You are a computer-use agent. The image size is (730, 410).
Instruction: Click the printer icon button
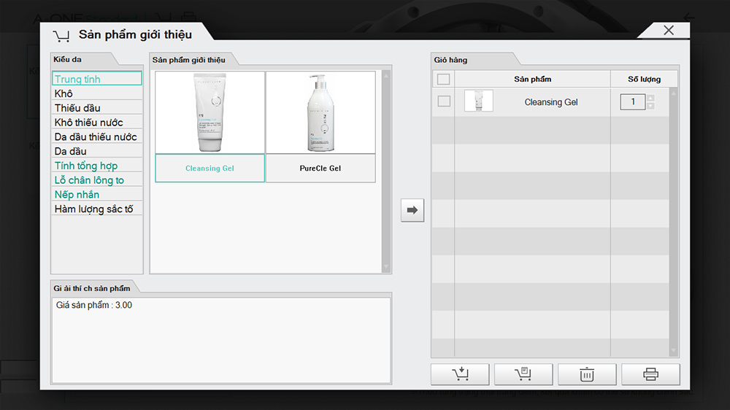[650, 374]
